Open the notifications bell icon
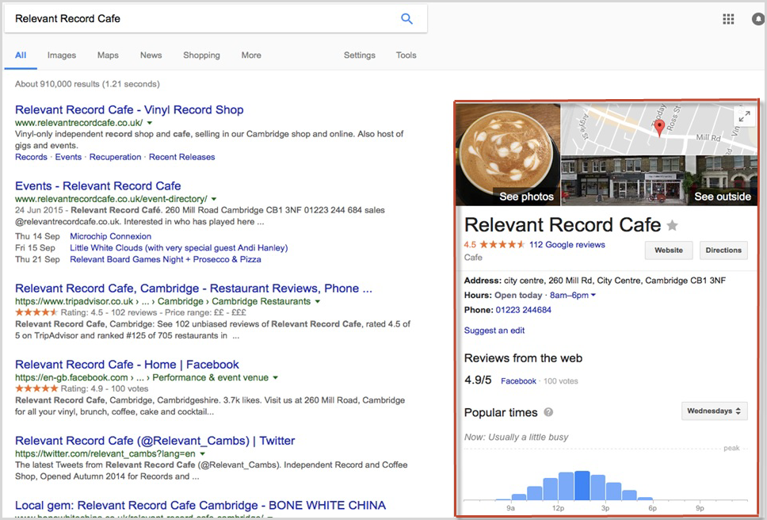 tap(759, 19)
